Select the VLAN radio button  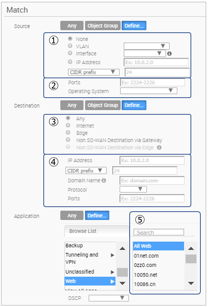tap(70, 46)
